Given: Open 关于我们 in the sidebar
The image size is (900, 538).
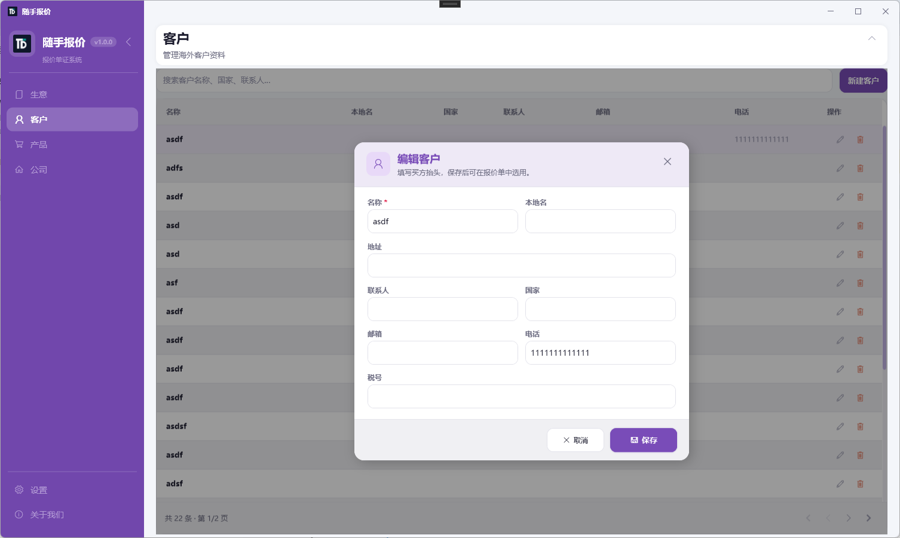Looking at the screenshot, I should 72,515.
